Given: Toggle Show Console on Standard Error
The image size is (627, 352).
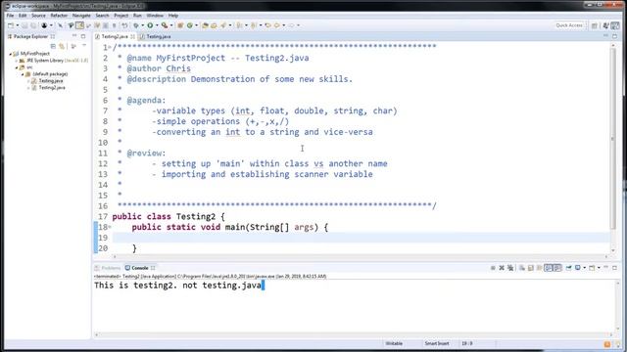Looking at the screenshot, I should tap(557, 268).
